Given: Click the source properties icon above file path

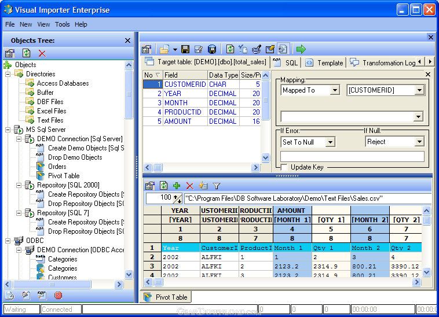Looking at the screenshot, I should [150, 186].
